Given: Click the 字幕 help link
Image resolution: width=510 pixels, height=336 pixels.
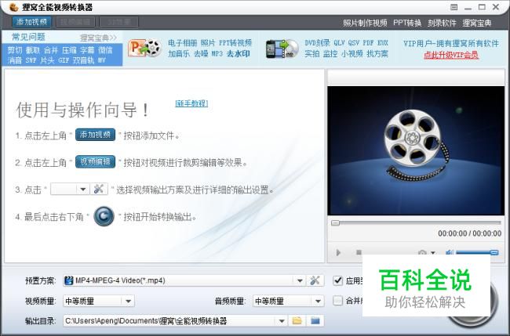Looking at the screenshot, I should click(87, 50).
